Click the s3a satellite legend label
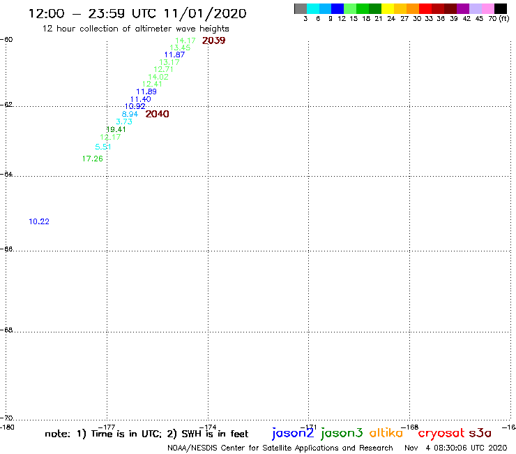Screen dimensions: 516x454 [480, 433]
